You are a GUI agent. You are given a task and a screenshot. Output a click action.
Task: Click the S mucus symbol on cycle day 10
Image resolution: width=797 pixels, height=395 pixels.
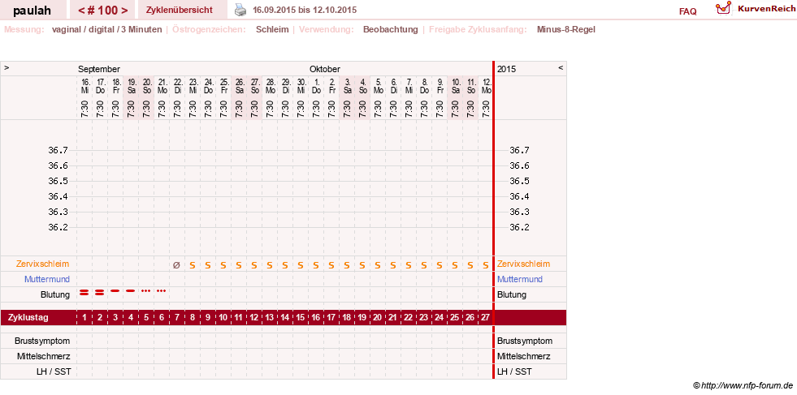(223, 265)
